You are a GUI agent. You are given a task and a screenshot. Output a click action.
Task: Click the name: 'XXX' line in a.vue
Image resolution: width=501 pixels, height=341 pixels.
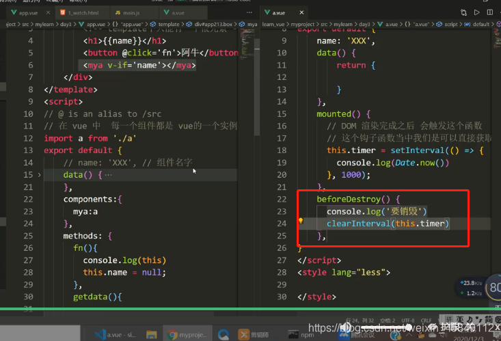[x=346, y=41]
